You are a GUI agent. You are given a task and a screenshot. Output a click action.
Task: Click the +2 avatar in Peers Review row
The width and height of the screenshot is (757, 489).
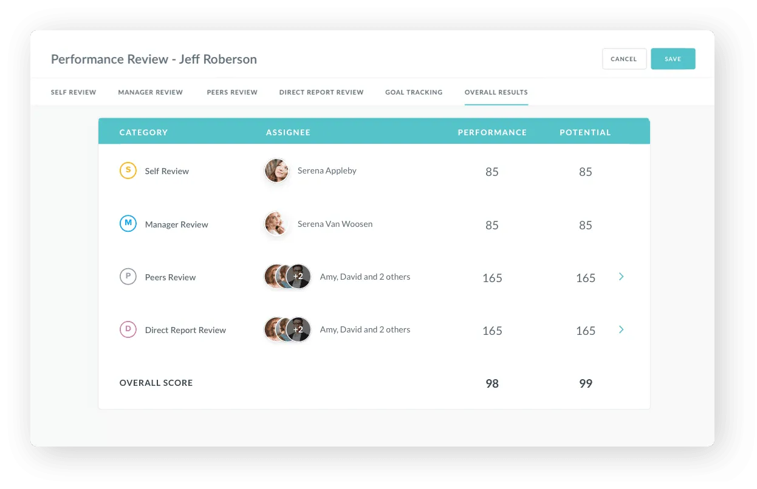298,277
